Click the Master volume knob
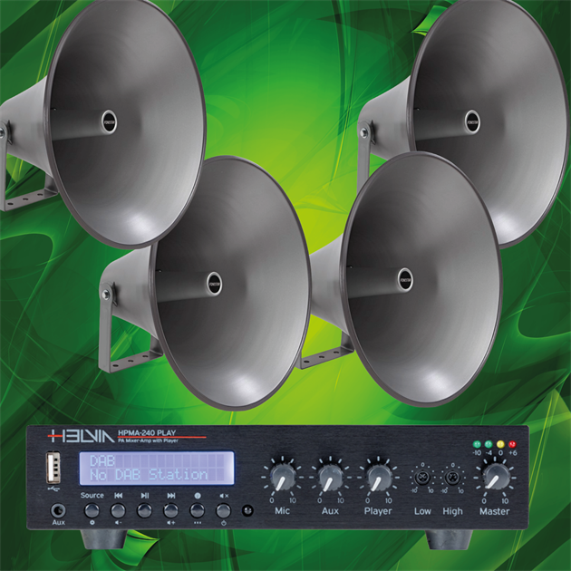 pyautogui.click(x=495, y=476)
